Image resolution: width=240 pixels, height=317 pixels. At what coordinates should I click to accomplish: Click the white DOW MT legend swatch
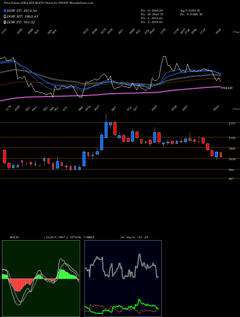coord(5,16)
